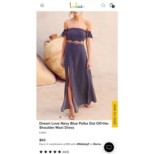Image resolution: width=154 pixels, height=154 pixels.
Task: Open the Klarna payment info link
Action: click(x=97, y=144)
